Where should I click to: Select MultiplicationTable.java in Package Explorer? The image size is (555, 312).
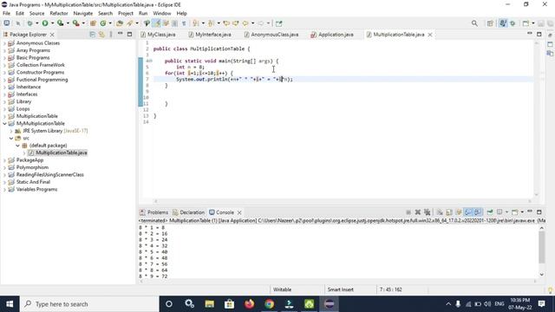pyautogui.click(x=62, y=153)
